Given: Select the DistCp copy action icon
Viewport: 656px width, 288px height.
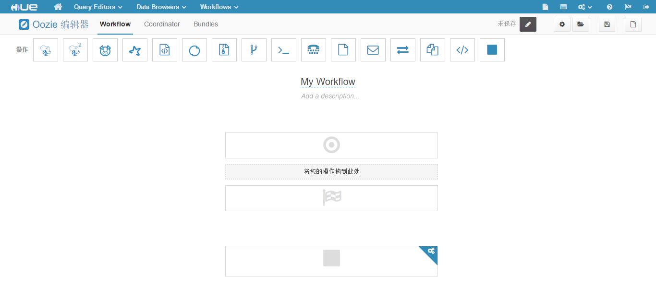Looking at the screenshot, I should pos(433,50).
